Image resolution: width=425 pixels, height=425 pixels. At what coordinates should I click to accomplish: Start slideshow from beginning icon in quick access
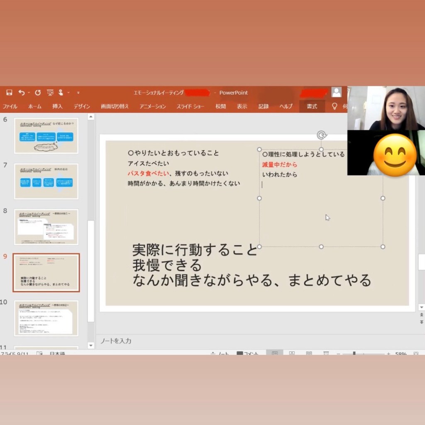coord(50,93)
